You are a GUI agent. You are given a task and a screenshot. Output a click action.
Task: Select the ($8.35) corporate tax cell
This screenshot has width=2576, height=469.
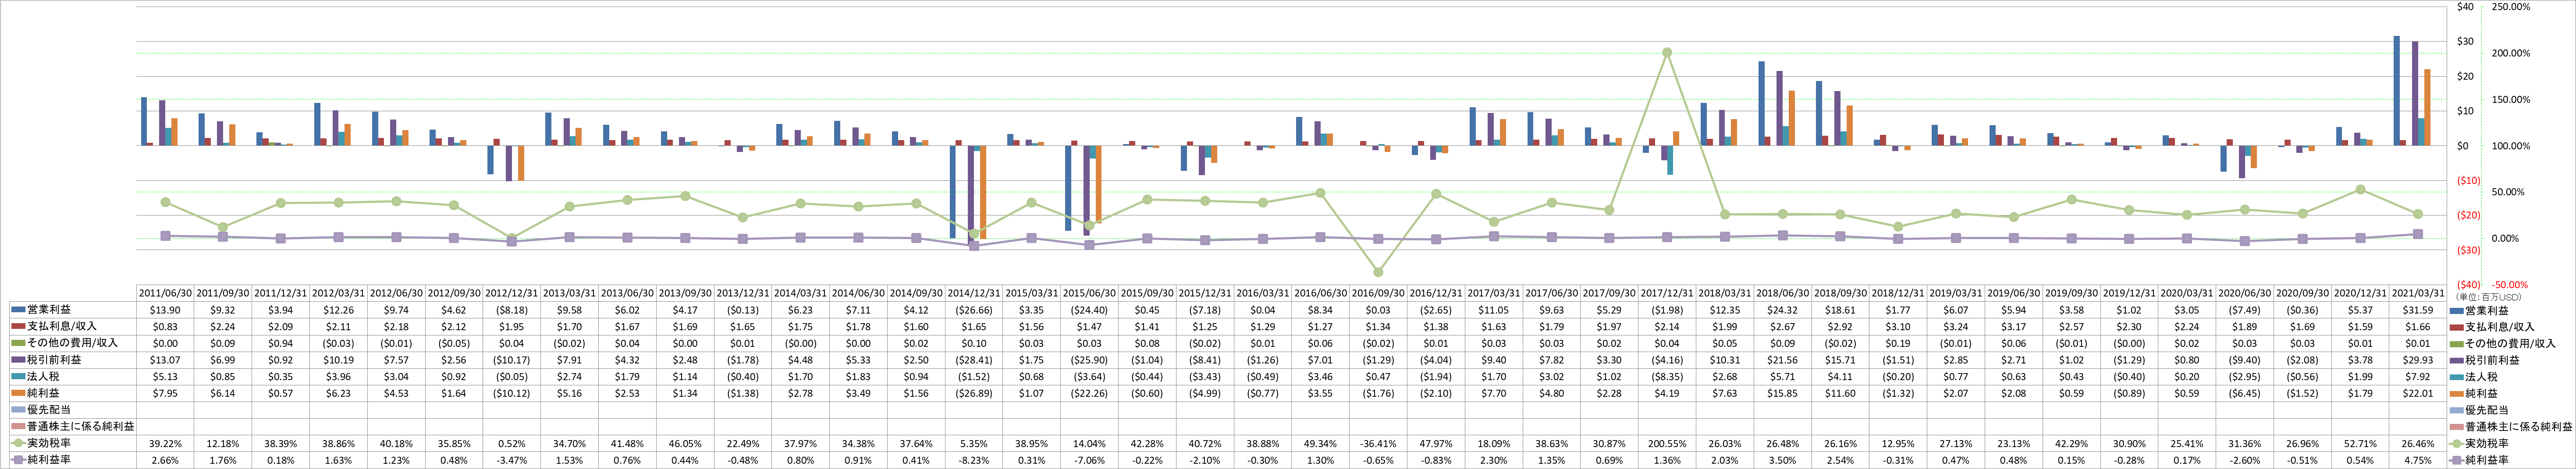tap(1667, 377)
